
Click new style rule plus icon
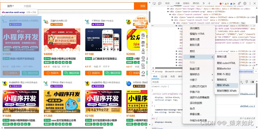[x=241, y=82]
